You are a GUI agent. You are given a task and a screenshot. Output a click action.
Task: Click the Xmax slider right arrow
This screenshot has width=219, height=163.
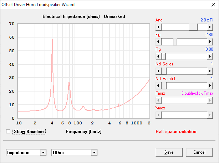pyautogui.click(x=210, y=115)
